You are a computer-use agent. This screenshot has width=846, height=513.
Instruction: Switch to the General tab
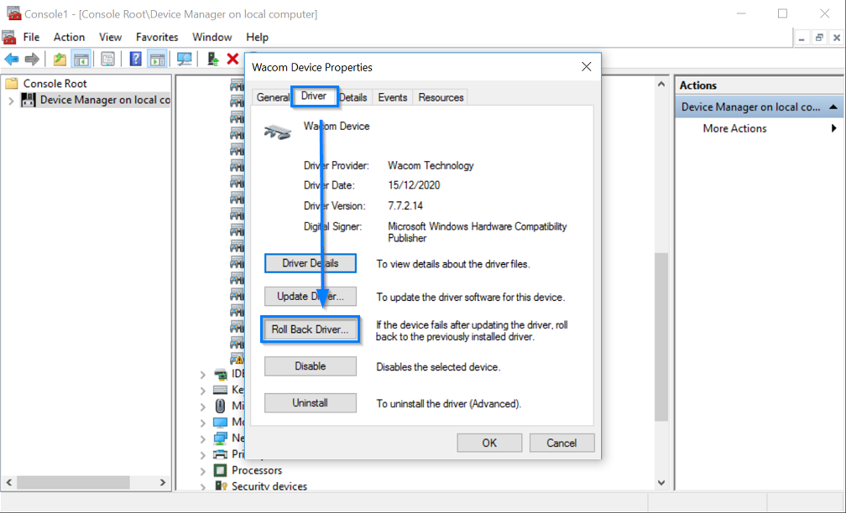[273, 97]
